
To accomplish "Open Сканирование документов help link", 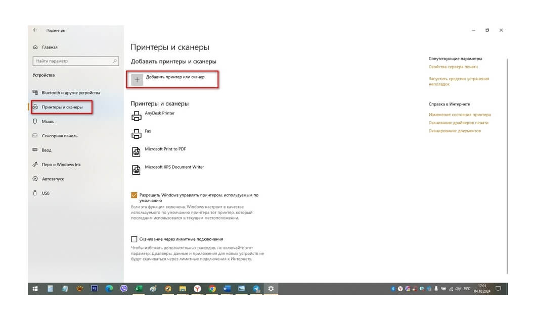I will pos(455,131).
